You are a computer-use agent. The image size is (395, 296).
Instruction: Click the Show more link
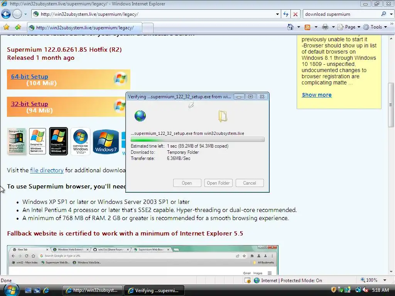(317, 95)
